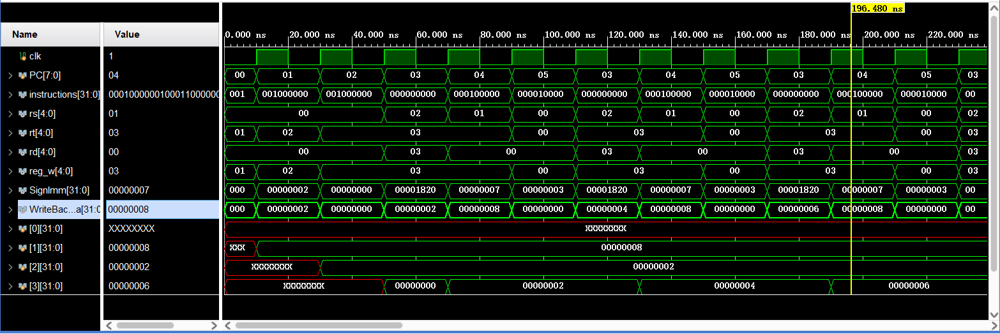1000x334 pixels.
Task: Select the instructions[31:0] signal name
Action: pyautogui.click(x=64, y=95)
